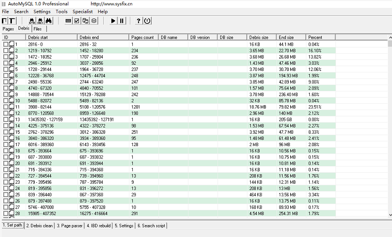Click the checkmark box toolbar icon
Screen dimensions: 392x237
point(77,21)
